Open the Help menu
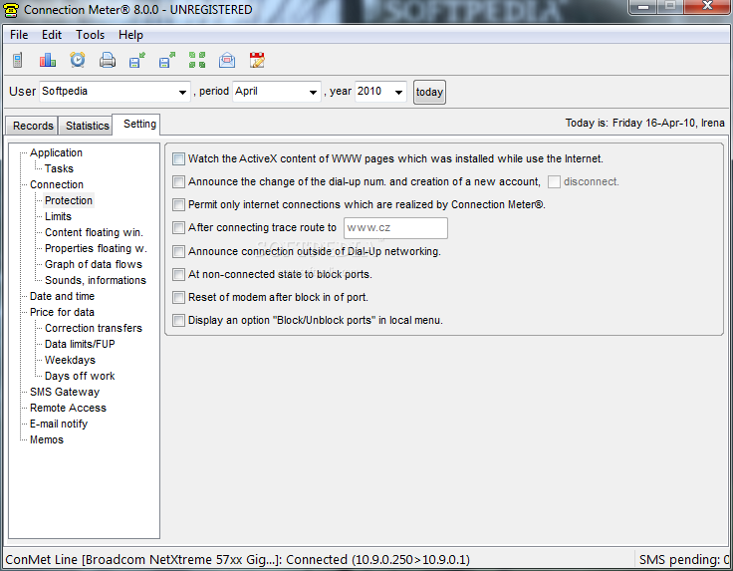 tap(130, 35)
